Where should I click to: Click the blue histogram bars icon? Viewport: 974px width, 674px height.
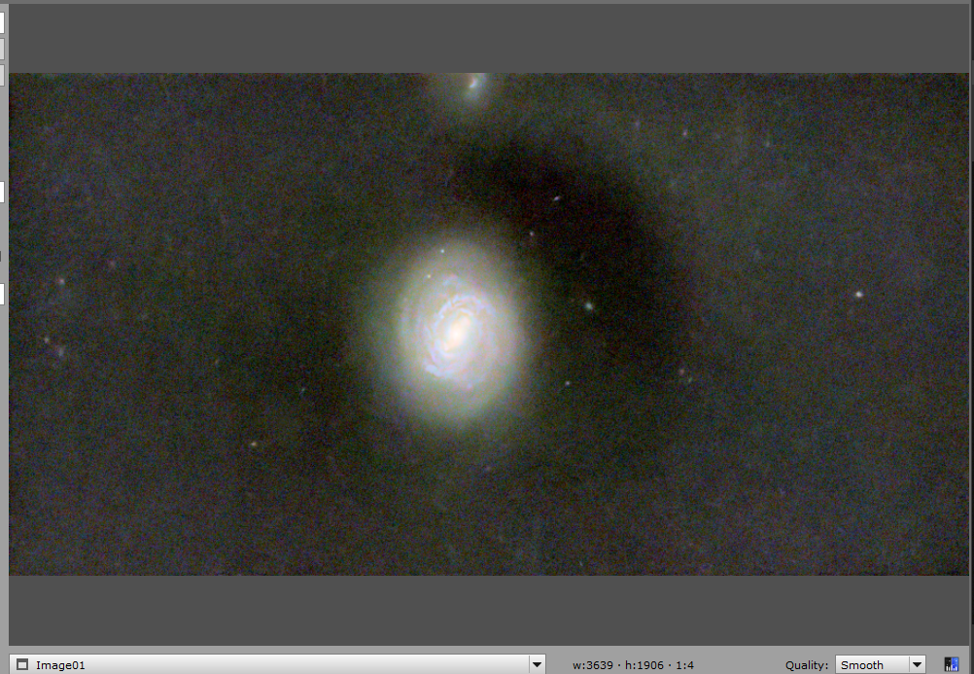pos(951,664)
